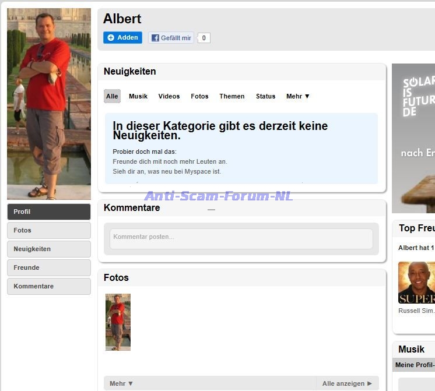The image size is (435, 391).
Task: Click Russell Simmons top friend picture
Action: click(x=416, y=283)
